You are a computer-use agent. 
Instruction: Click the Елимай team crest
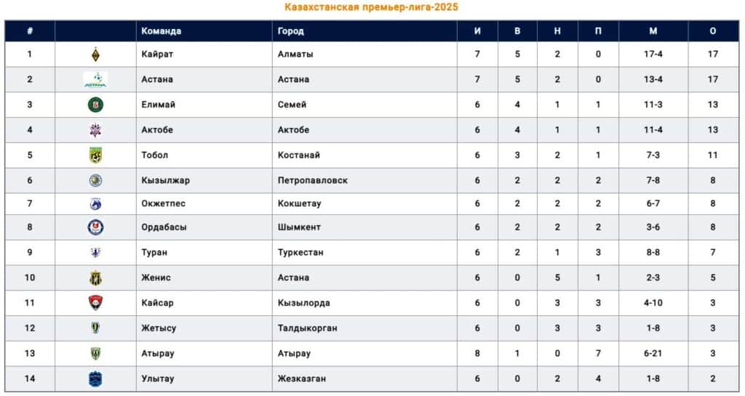pos(95,105)
